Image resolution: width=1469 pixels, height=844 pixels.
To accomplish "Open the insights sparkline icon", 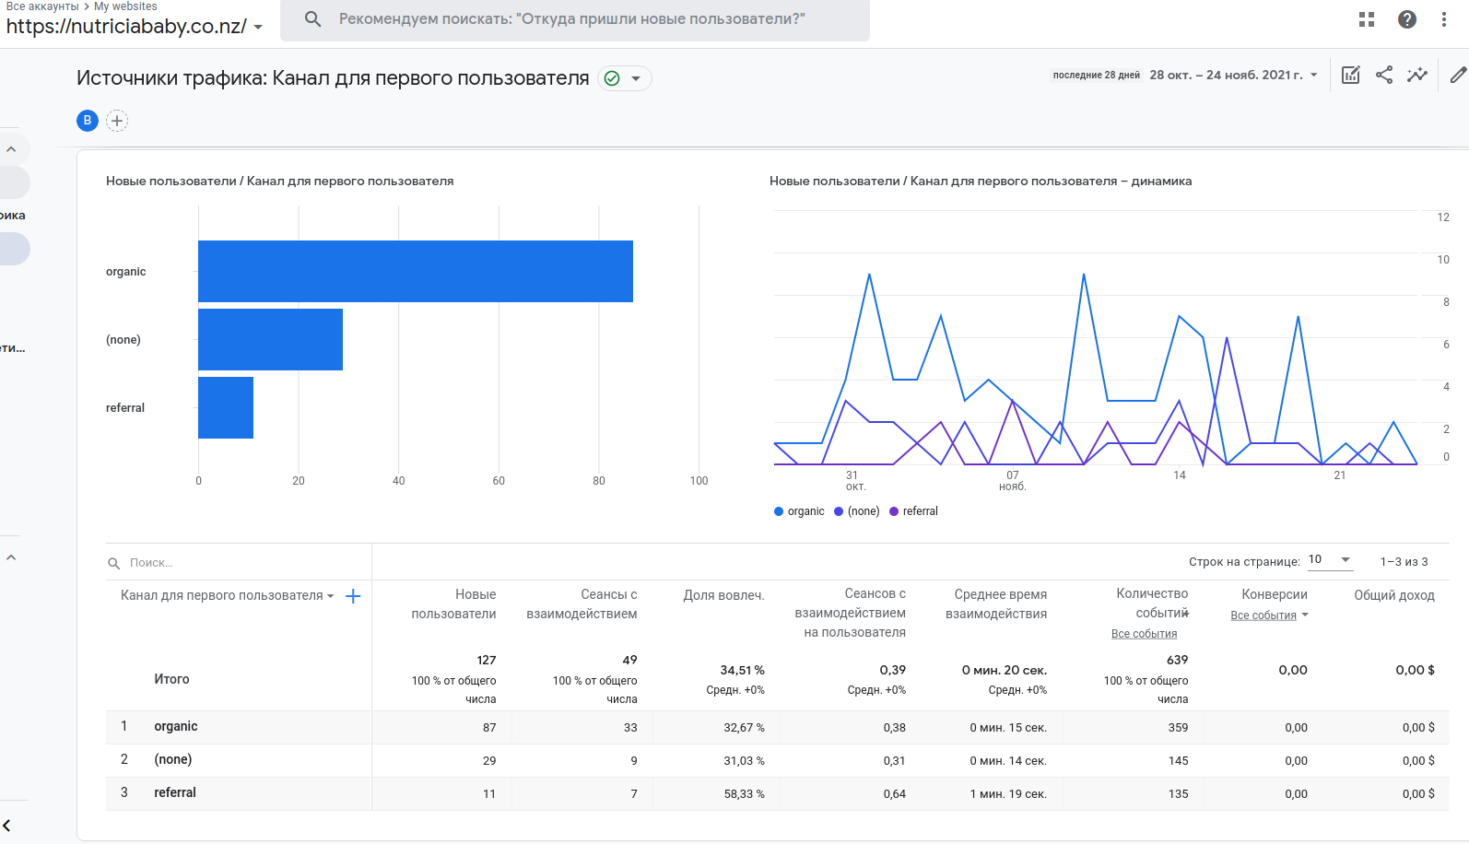I will click(x=1416, y=76).
